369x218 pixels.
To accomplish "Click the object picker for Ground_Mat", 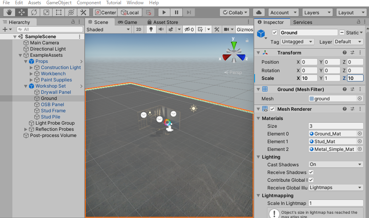I will click(360, 134).
